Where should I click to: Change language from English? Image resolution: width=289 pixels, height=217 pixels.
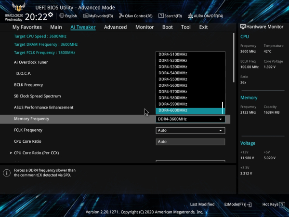pyautogui.click(x=71, y=16)
